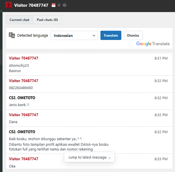175x172 pixels.
Task: Click the Android device icon
Action: click(x=59, y=5)
